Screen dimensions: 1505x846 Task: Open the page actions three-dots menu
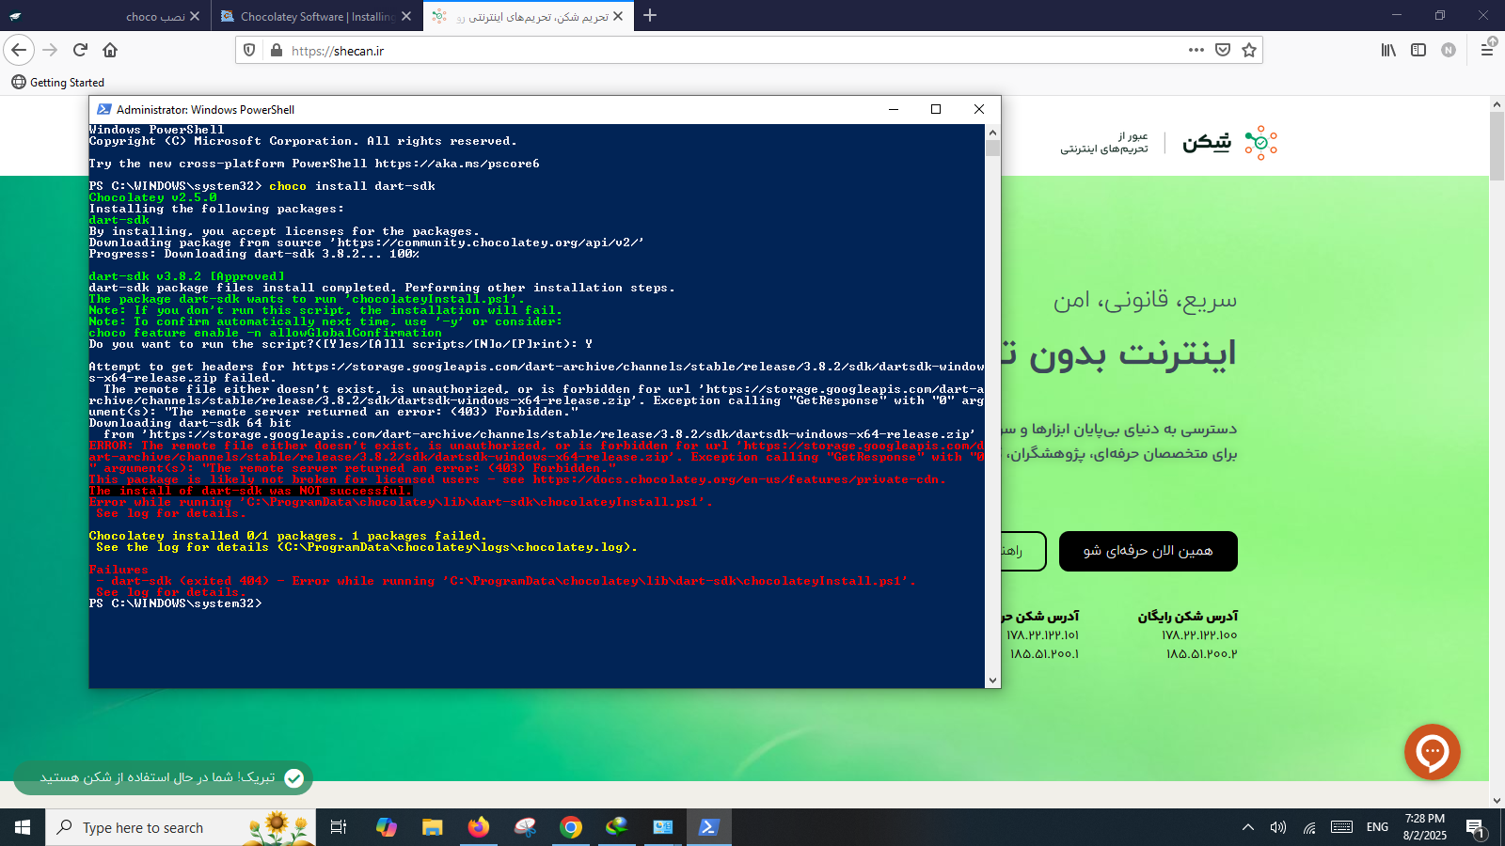tap(1196, 50)
